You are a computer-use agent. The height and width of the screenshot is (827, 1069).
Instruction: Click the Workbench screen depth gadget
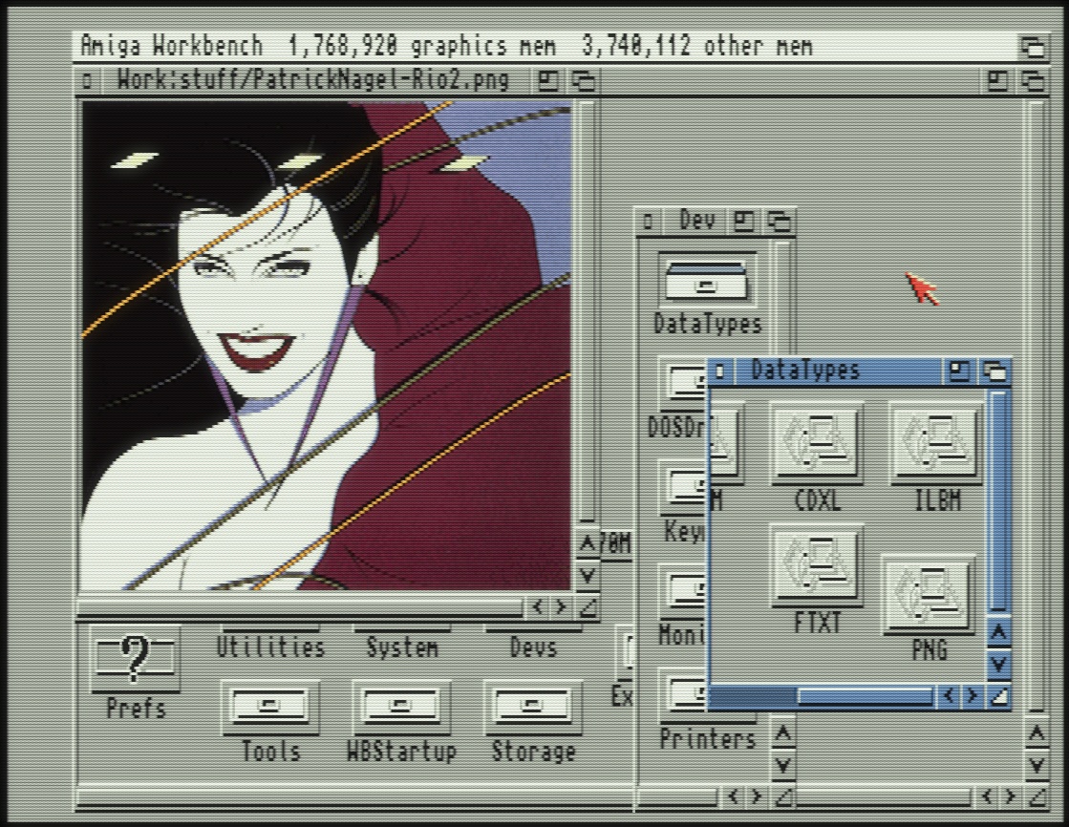tap(1032, 47)
